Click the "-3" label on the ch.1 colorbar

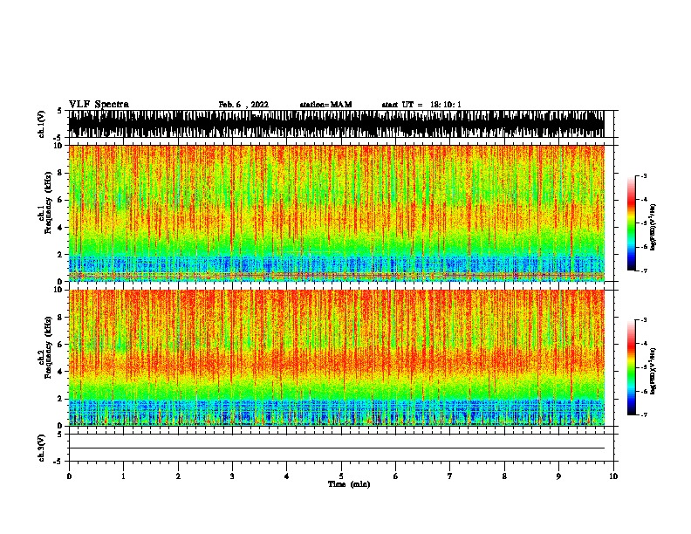[x=644, y=175]
